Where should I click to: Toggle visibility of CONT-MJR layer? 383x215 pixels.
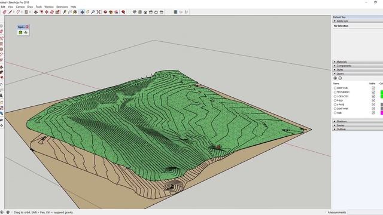pos(373,88)
